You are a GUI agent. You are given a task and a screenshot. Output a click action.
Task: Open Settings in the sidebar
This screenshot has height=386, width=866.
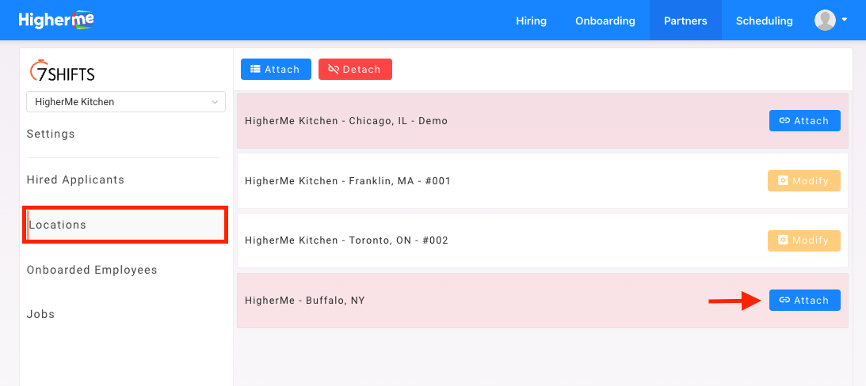pos(51,134)
